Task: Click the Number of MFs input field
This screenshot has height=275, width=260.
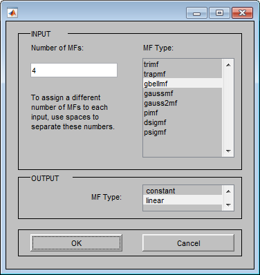Action: 74,70
